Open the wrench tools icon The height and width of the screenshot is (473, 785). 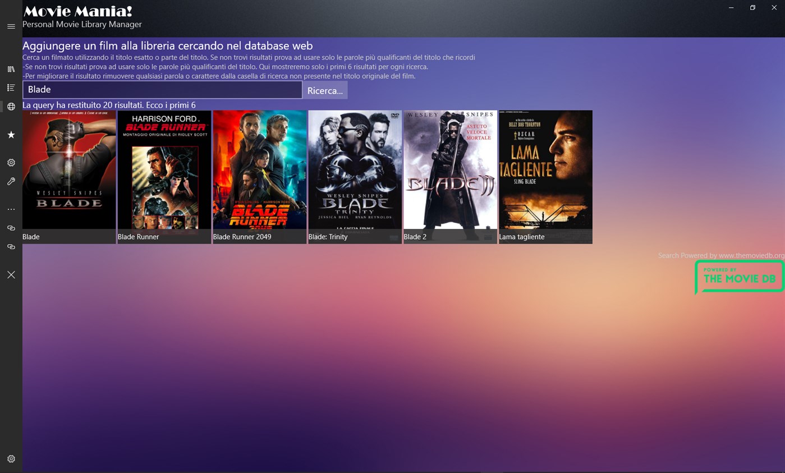coord(11,181)
